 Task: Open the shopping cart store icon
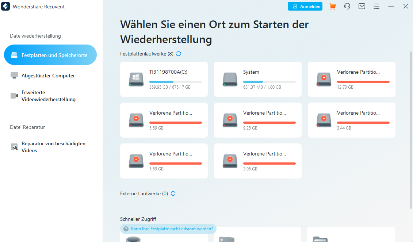[x=333, y=6]
